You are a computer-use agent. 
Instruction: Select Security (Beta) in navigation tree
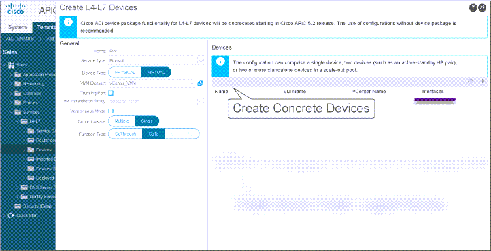tap(37, 206)
